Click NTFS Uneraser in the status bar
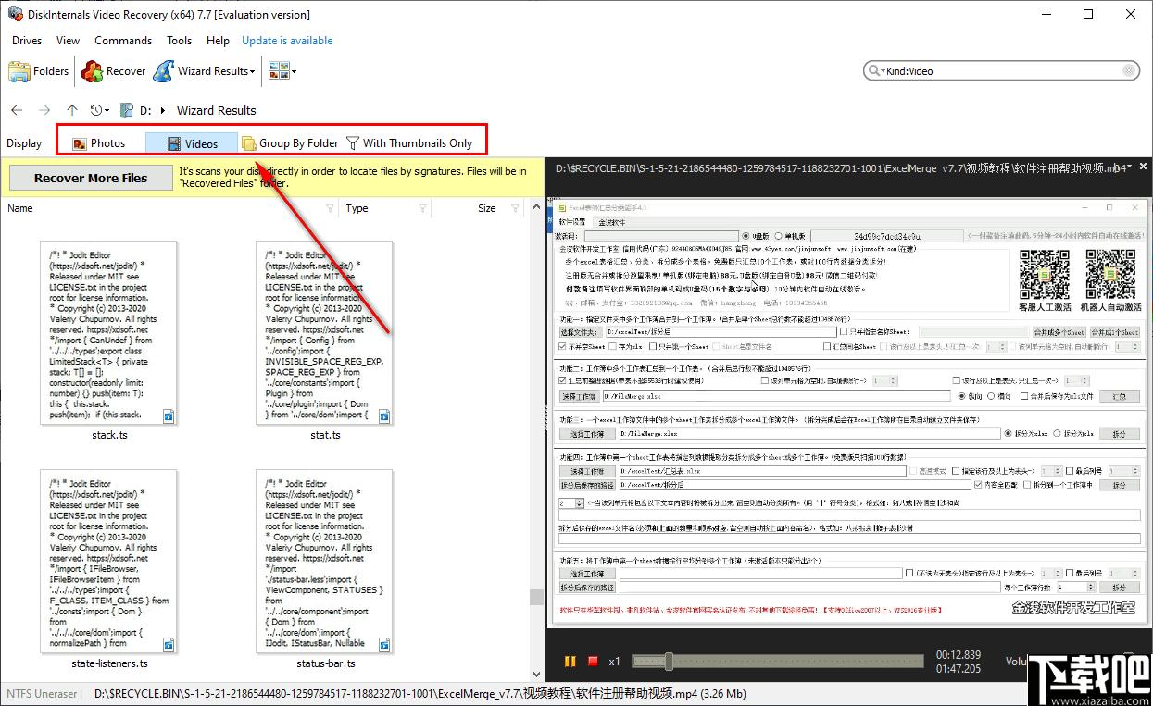Screen dimensions: 1153x706 [43, 694]
